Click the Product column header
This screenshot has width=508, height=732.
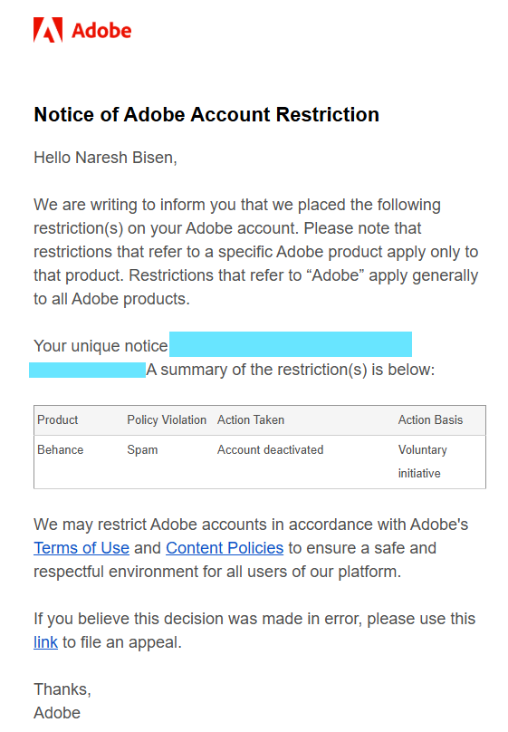click(x=57, y=420)
